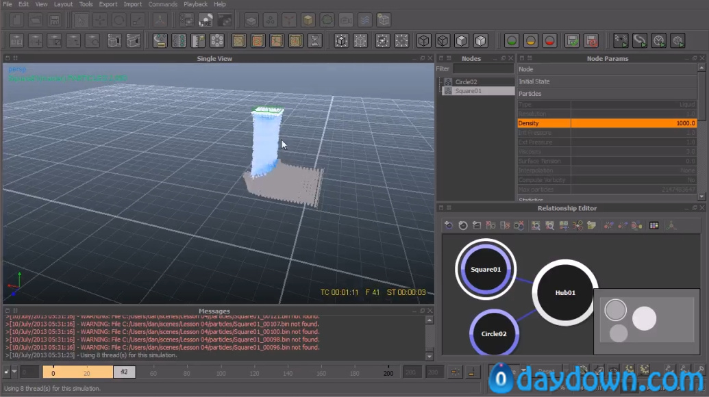Select the Hub01 node in Relationship Editor
This screenshot has width=709, height=397.
point(565,293)
